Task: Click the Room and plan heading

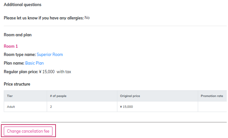Action: click(x=17, y=35)
